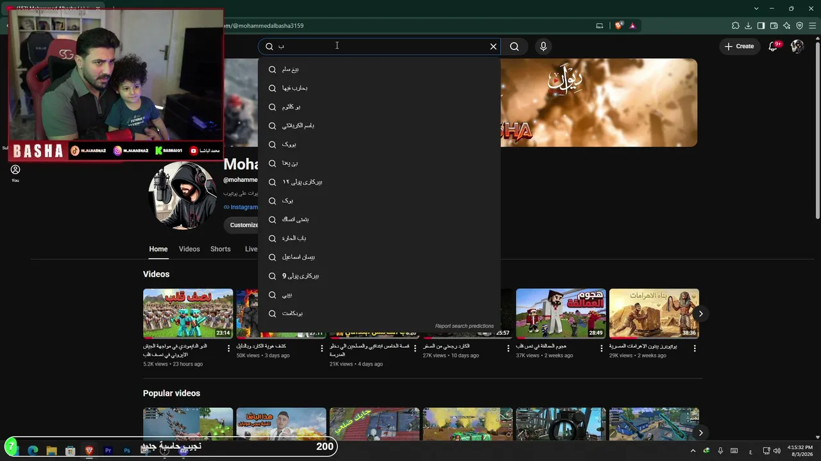The height and width of the screenshot is (461, 821).
Task: Open the taskbar clock and date
Action: tap(800, 451)
